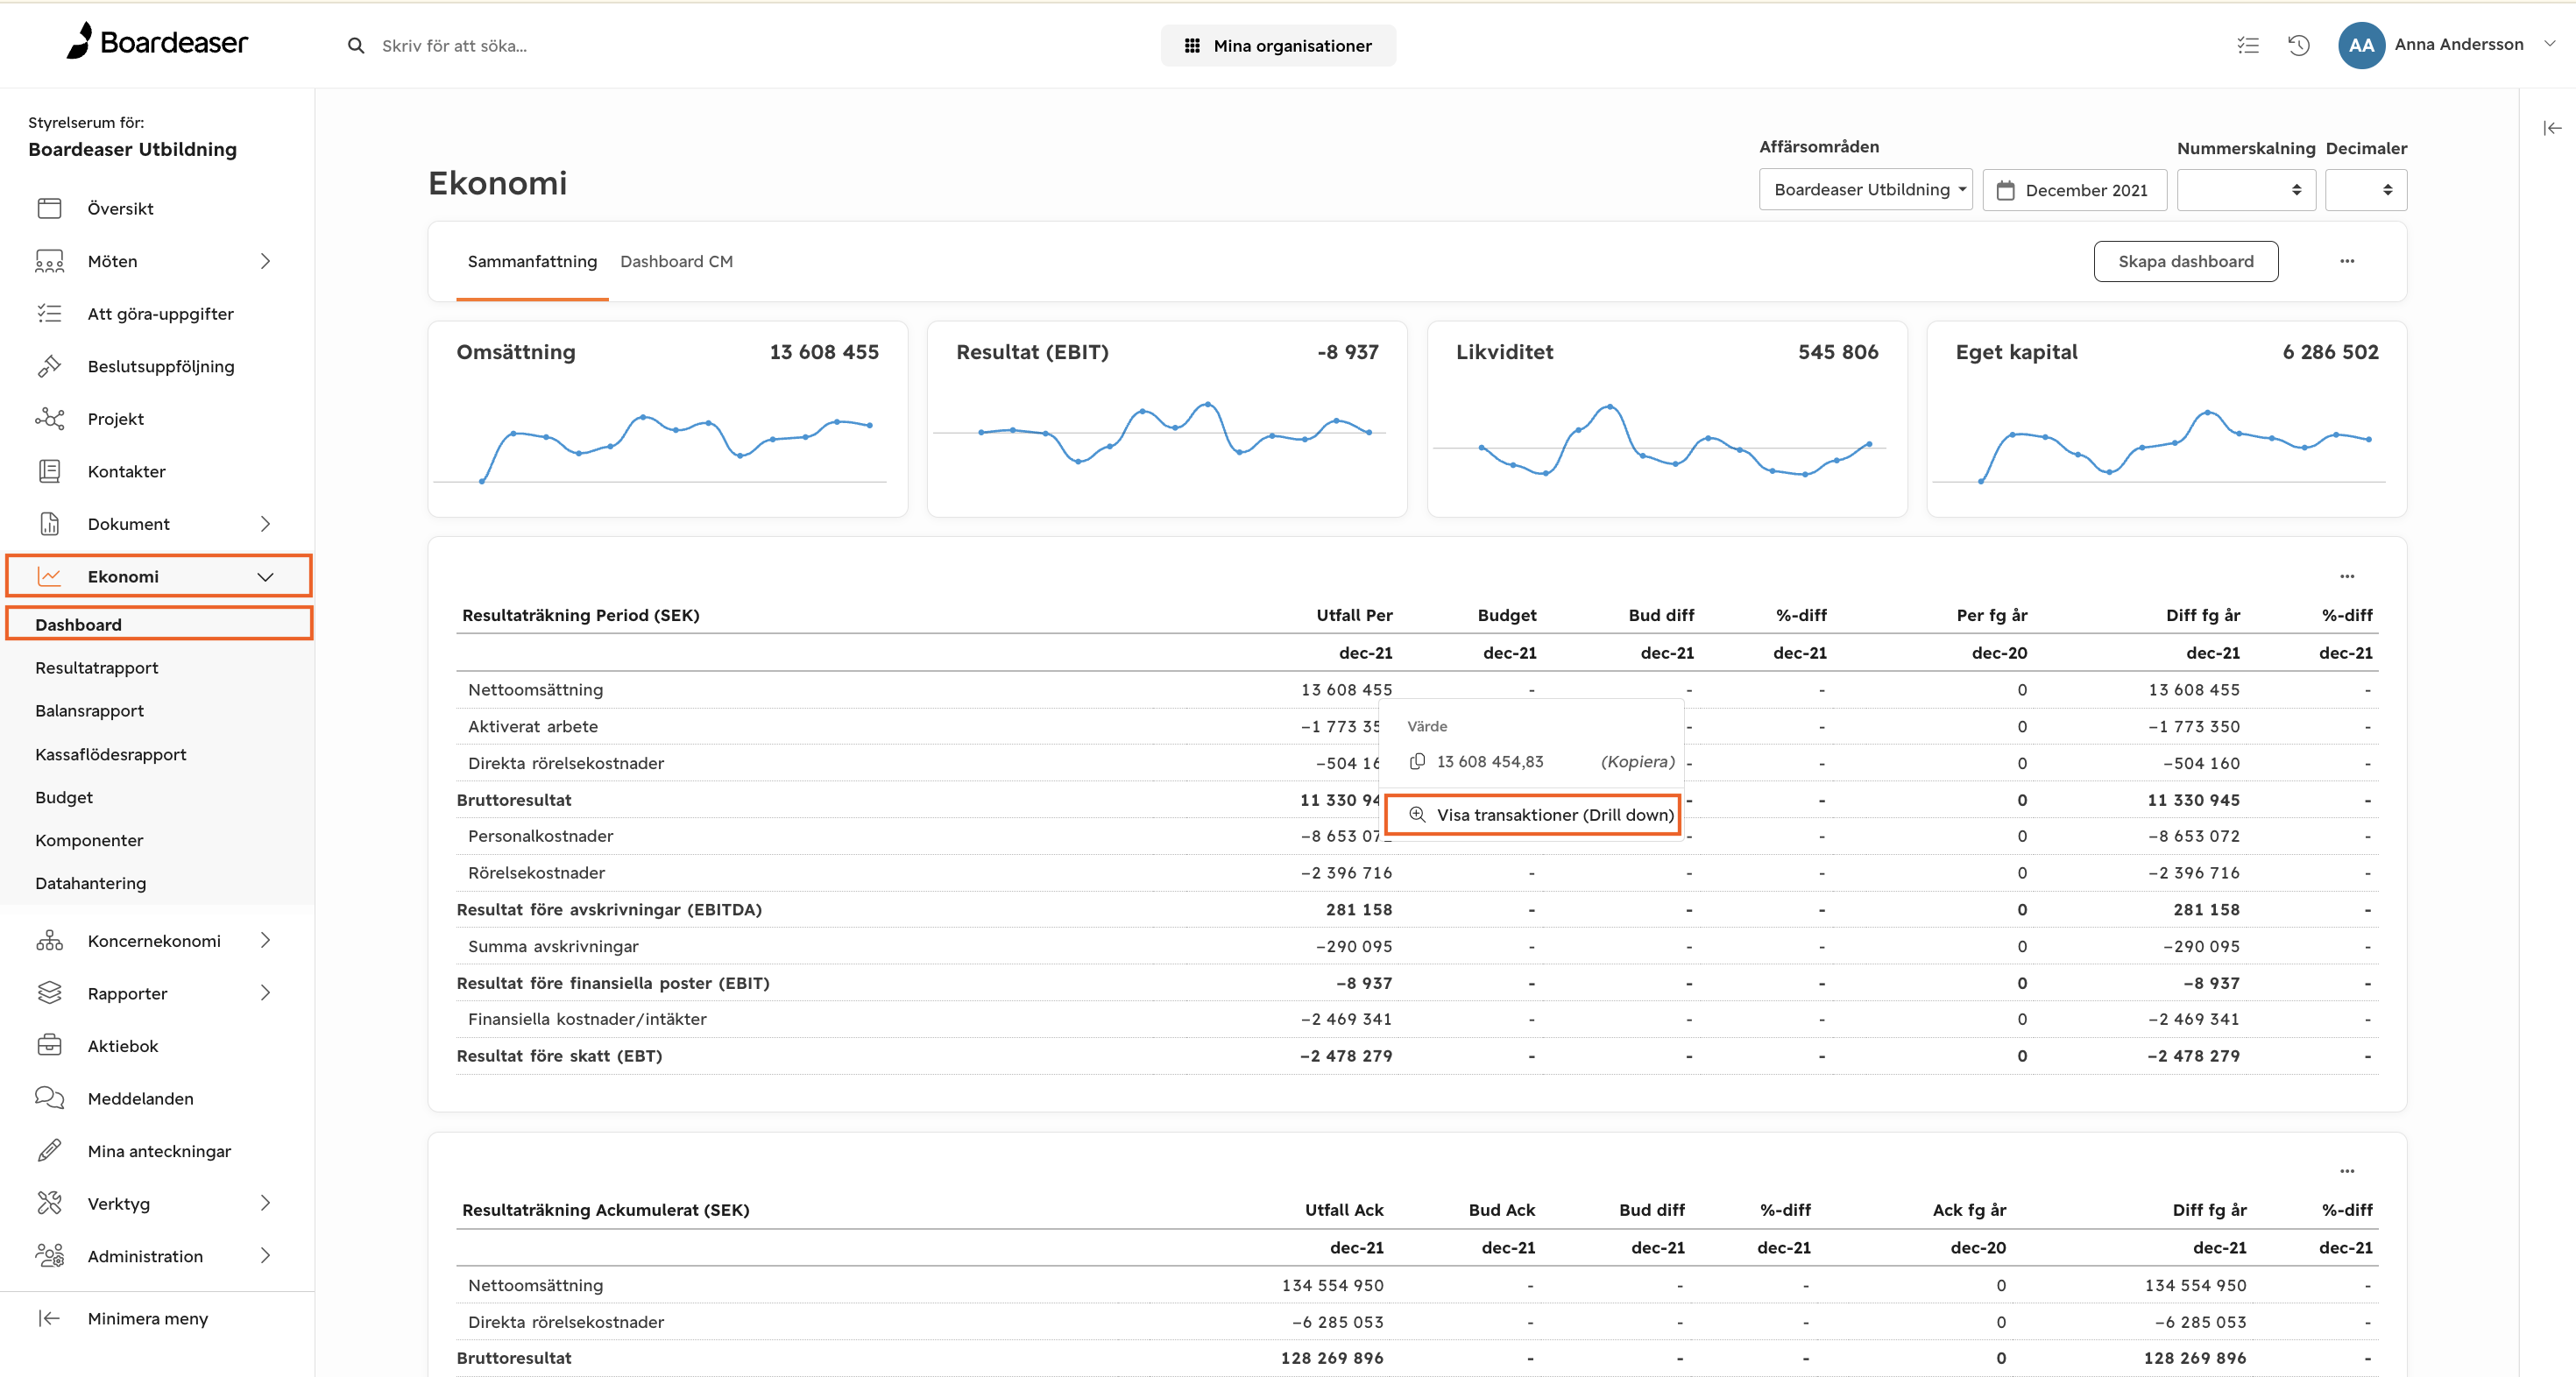
Task: Open the task checklist icon in header
Action: point(2247,45)
